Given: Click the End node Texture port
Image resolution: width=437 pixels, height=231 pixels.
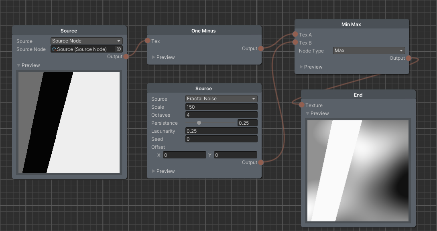Looking at the screenshot, I should point(301,105).
